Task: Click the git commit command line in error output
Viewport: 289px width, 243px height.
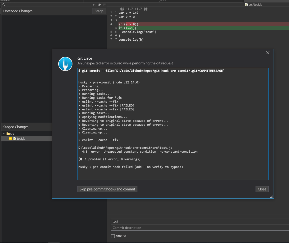Action: coord(151,71)
